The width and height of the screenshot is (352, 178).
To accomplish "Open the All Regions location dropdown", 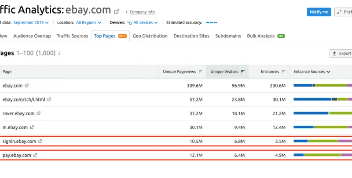I will [88, 22].
